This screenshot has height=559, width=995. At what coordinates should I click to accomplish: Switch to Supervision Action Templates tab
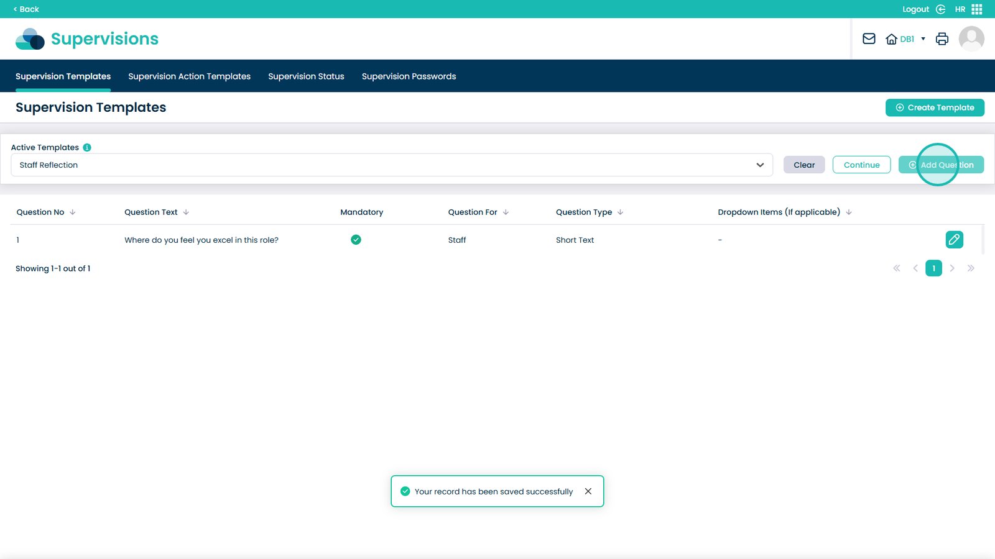pyautogui.click(x=189, y=76)
